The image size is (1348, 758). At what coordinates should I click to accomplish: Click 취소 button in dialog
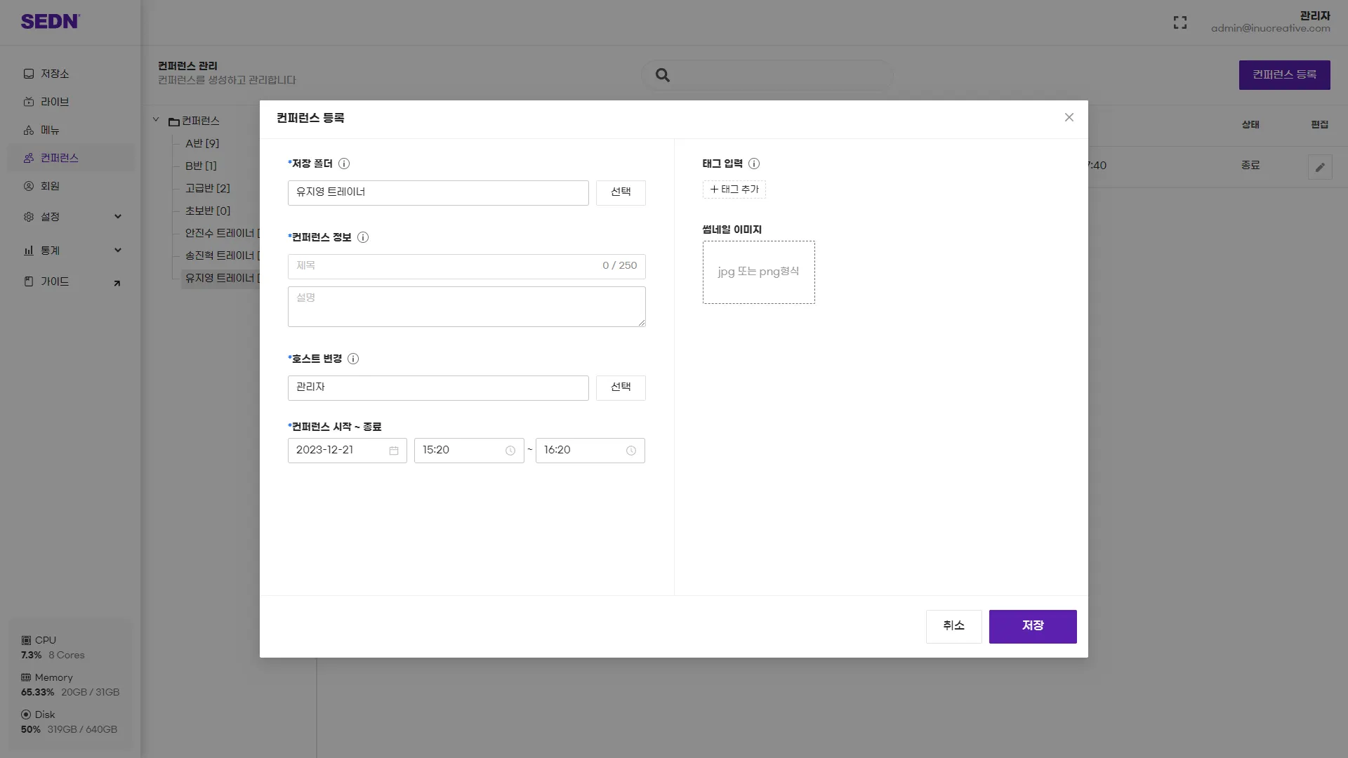[953, 626]
